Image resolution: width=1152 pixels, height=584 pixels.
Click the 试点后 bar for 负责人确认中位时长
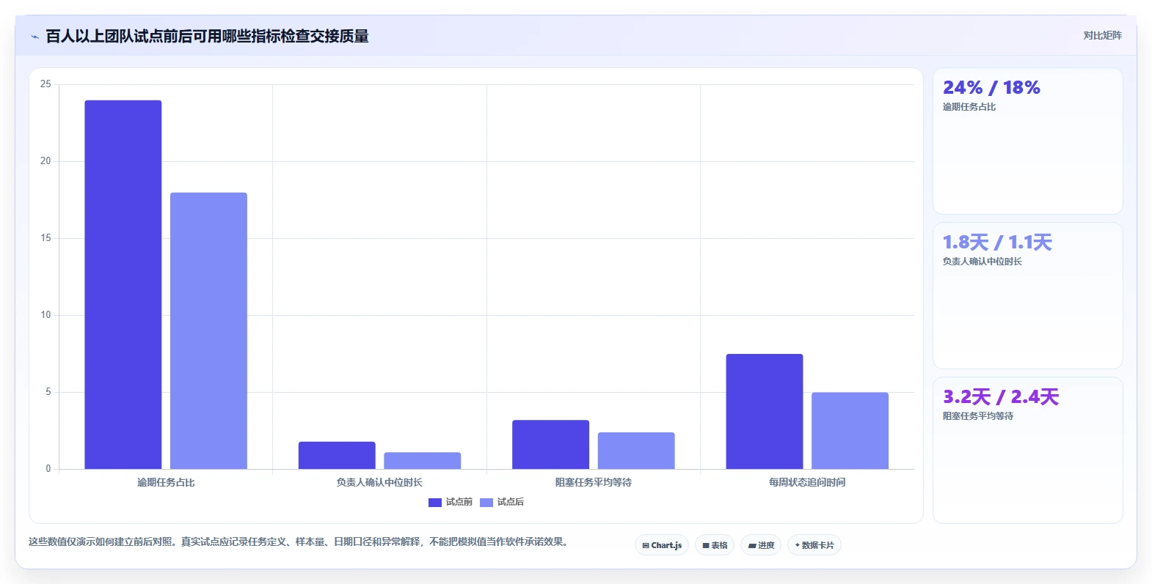423,461
